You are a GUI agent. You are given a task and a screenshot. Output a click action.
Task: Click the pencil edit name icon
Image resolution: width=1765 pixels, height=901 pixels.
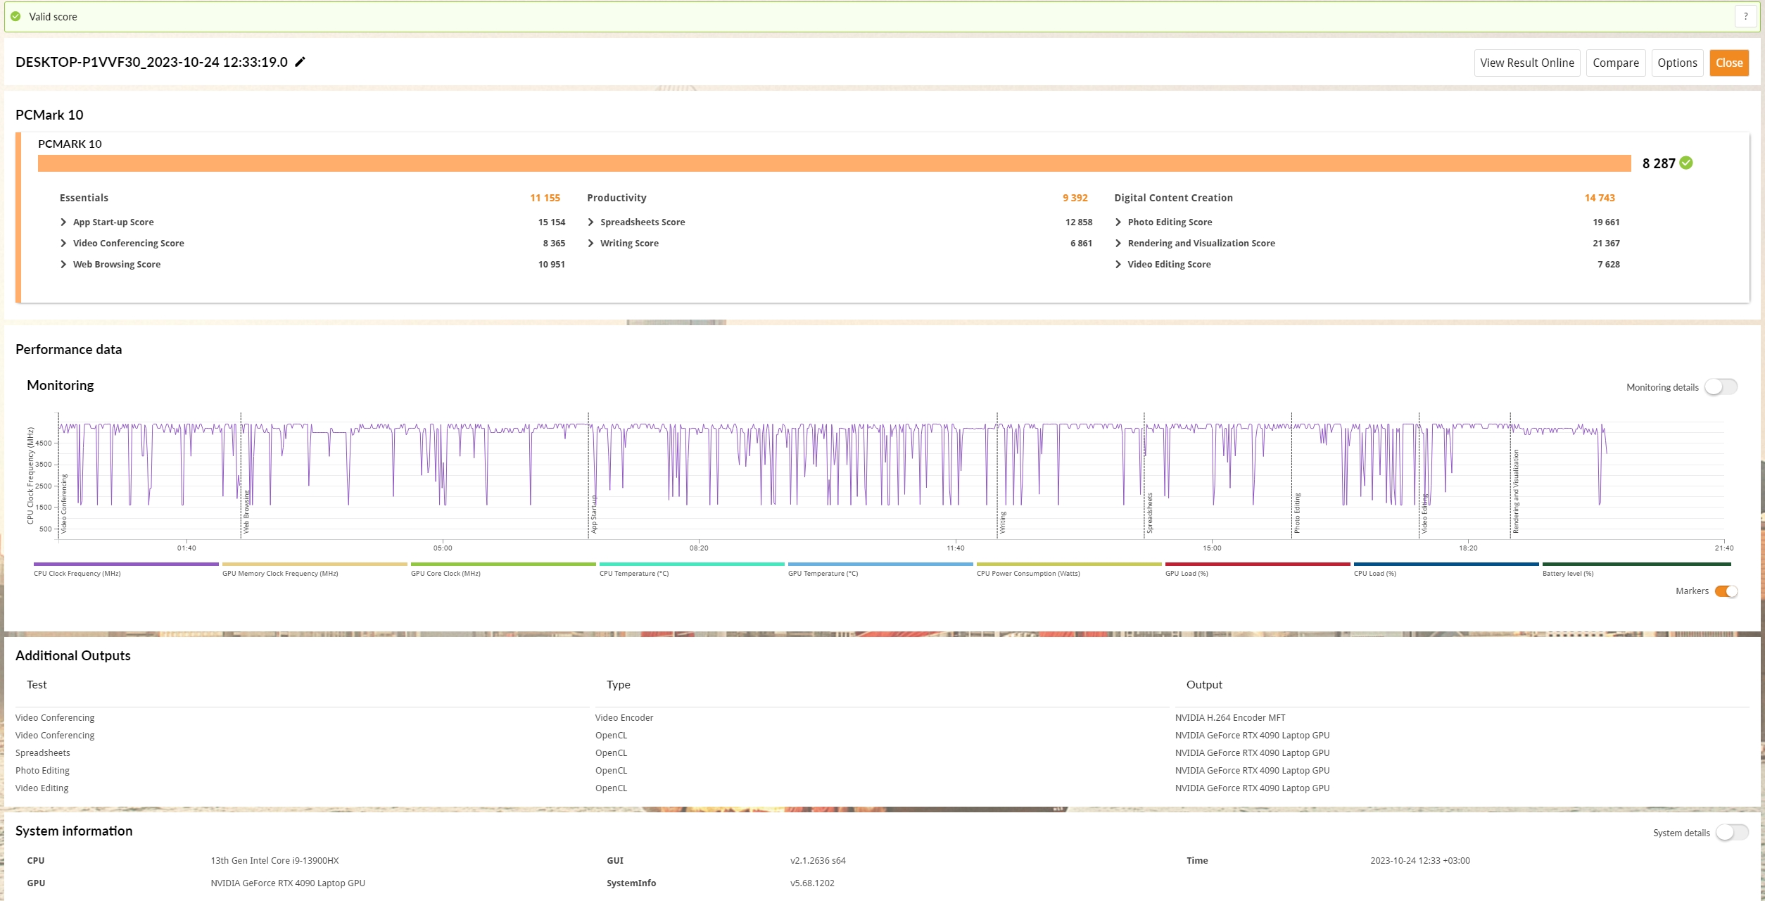point(300,62)
